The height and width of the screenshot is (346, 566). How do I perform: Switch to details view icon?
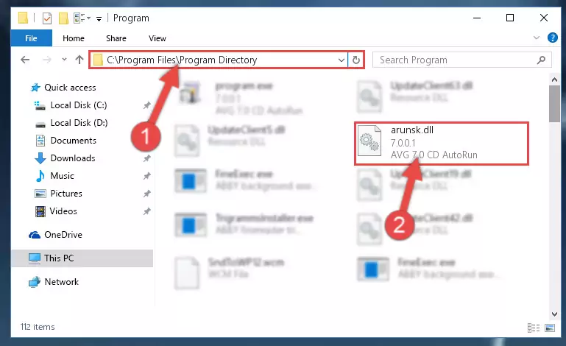534,328
